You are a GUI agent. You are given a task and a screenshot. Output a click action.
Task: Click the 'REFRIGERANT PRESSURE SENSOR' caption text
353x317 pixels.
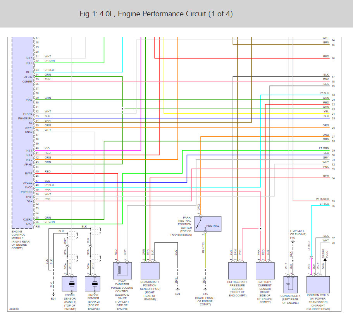(237, 285)
